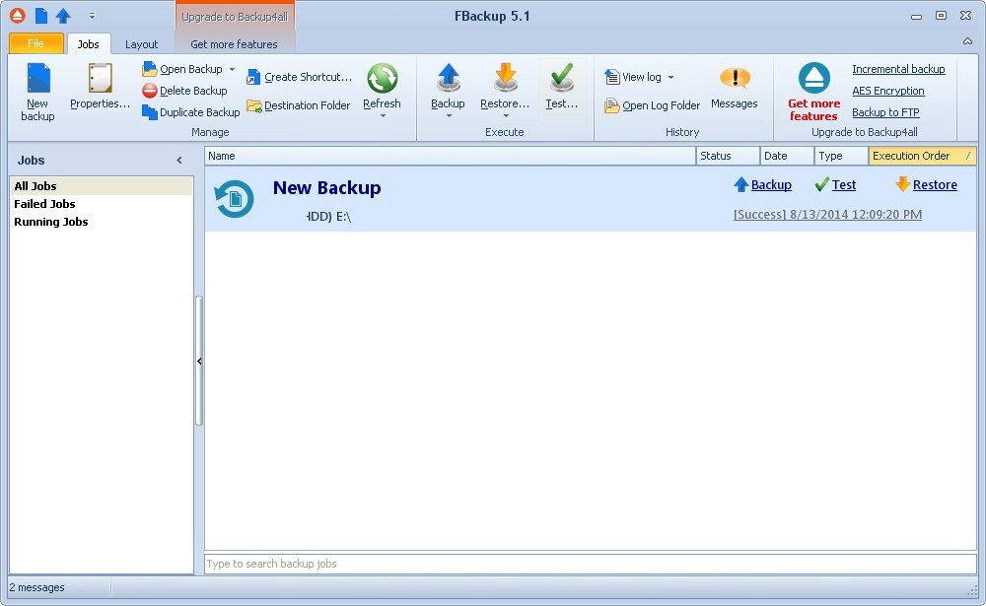986x606 pixels.
Task: Collapse the ribbon with the chevron
Action: (967, 41)
